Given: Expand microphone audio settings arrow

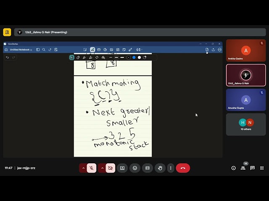Looking at the screenshot, I should tap(83, 168).
